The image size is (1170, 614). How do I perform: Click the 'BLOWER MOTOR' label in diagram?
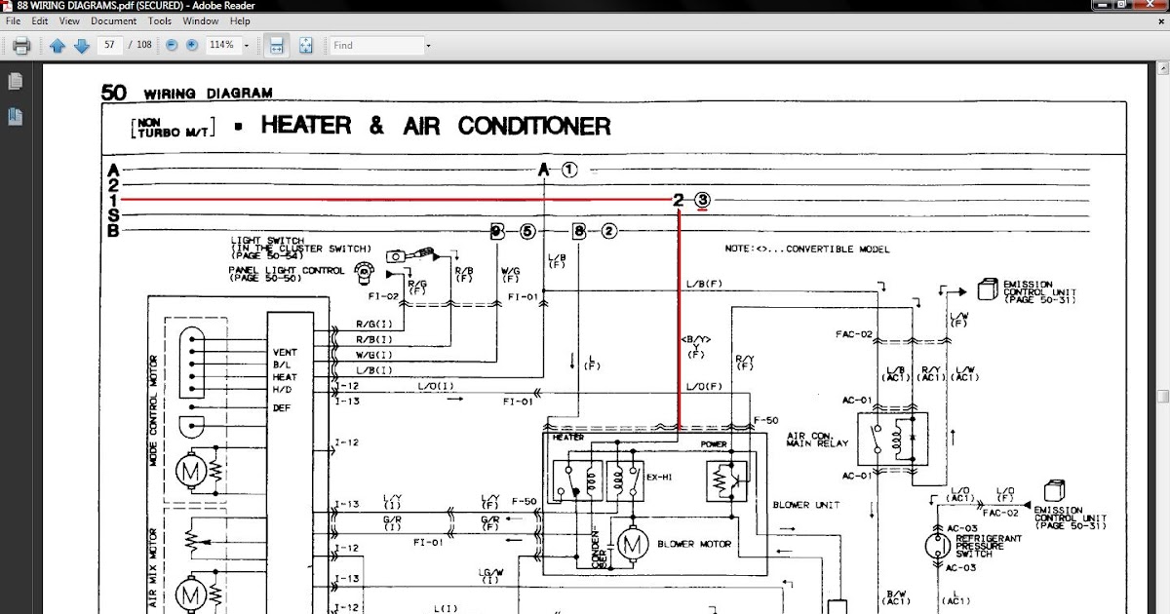click(692, 544)
